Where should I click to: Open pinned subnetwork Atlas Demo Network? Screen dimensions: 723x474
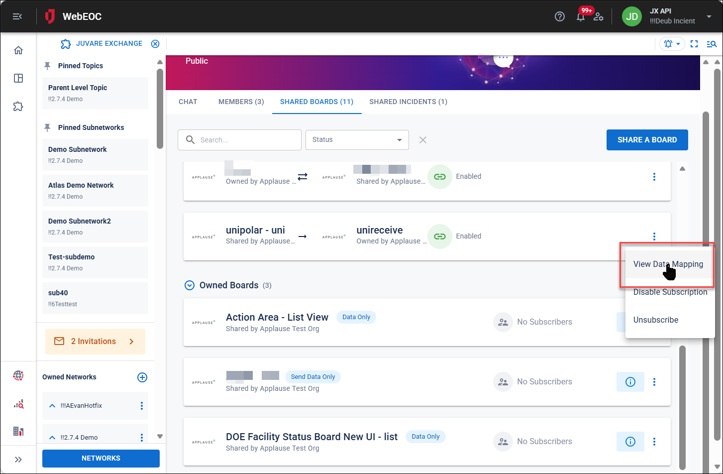pos(95,190)
